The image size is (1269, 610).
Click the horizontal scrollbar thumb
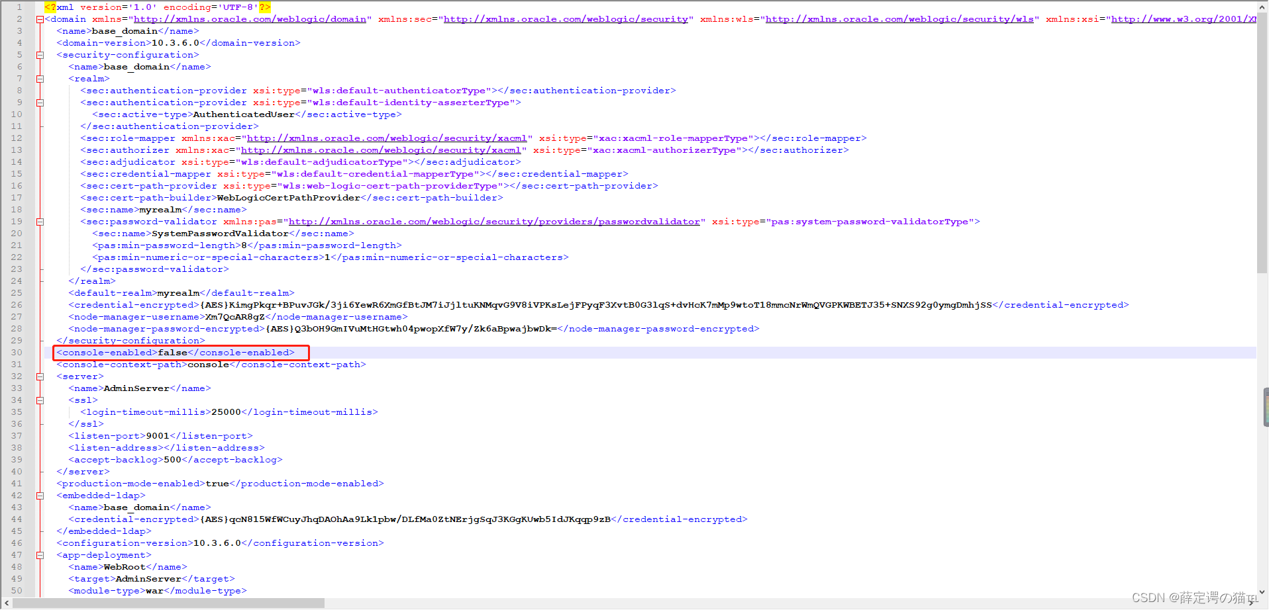(169, 603)
